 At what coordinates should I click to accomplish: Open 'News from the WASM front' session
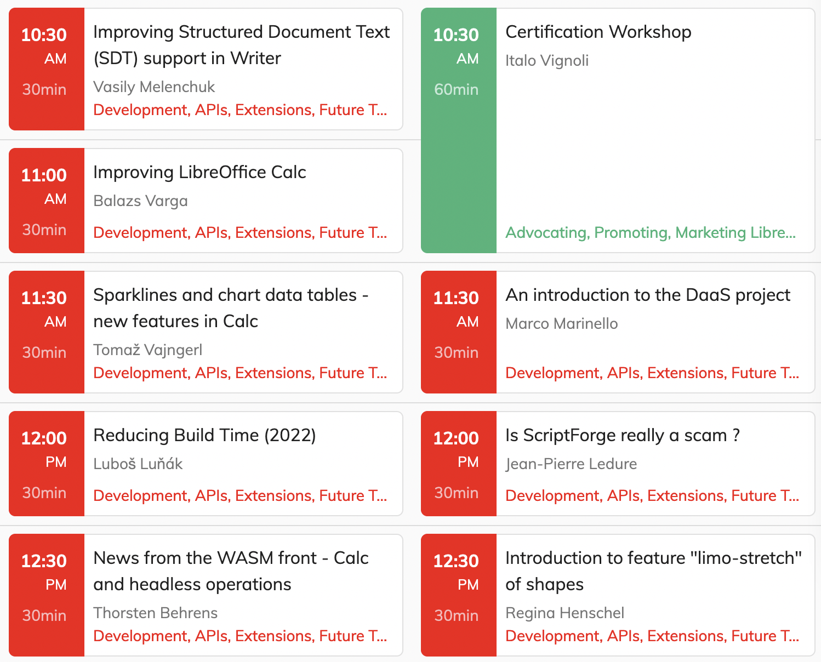coord(230,571)
